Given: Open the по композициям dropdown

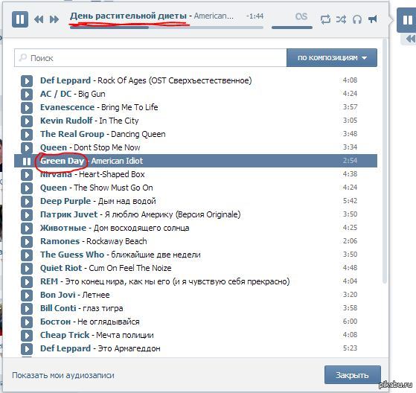Looking at the screenshot, I should [332, 58].
